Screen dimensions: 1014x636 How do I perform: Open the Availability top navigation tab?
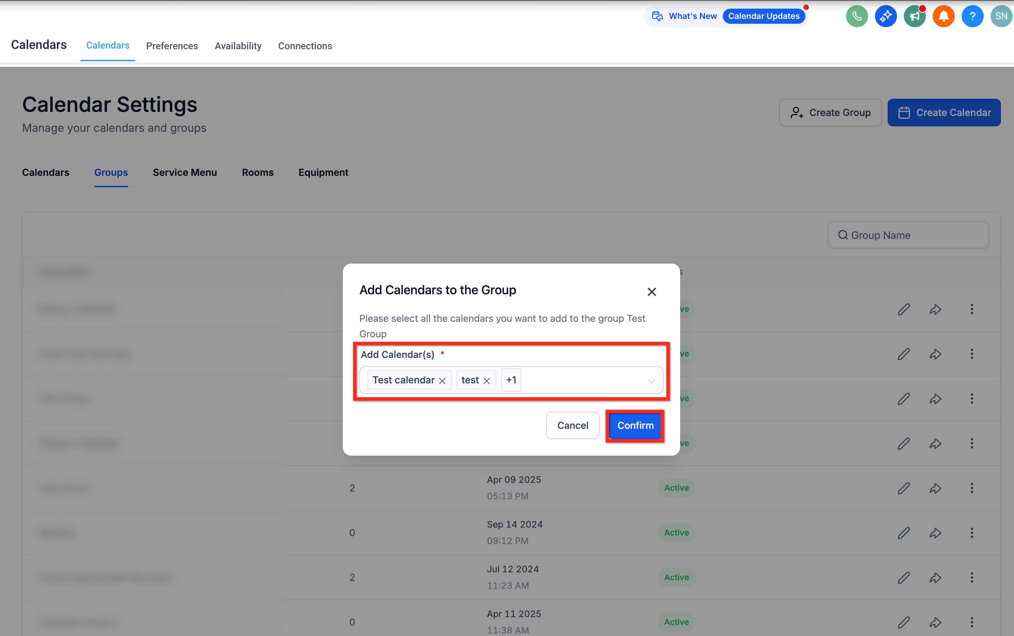pyautogui.click(x=238, y=46)
